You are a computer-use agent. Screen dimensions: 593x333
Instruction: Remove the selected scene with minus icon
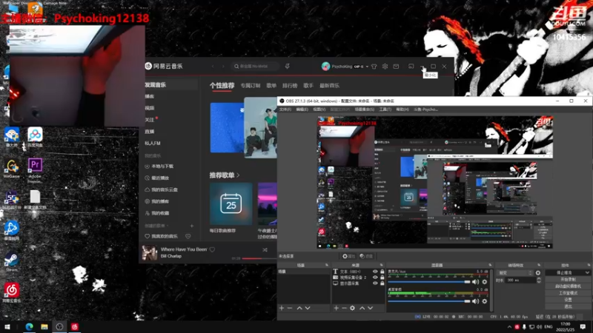290,308
